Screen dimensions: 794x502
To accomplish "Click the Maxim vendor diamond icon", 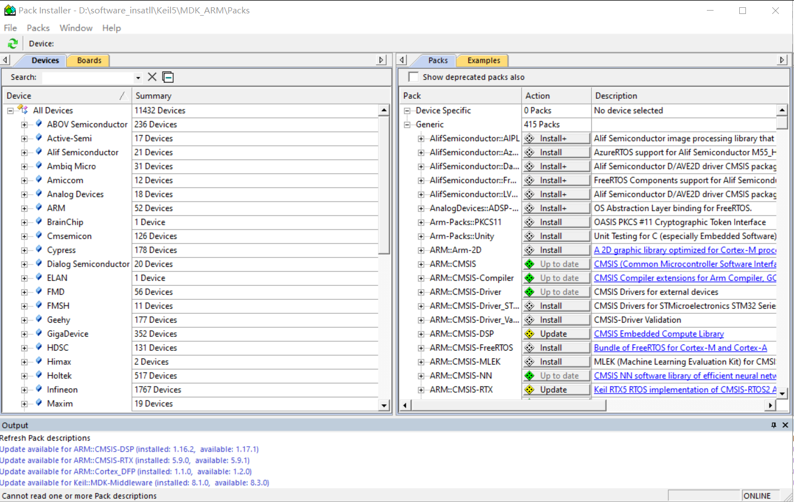I will click(39, 403).
